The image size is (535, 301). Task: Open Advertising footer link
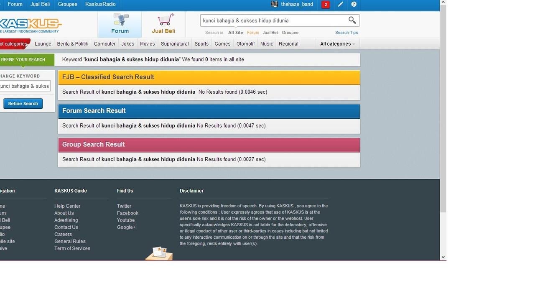[x=66, y=220]
